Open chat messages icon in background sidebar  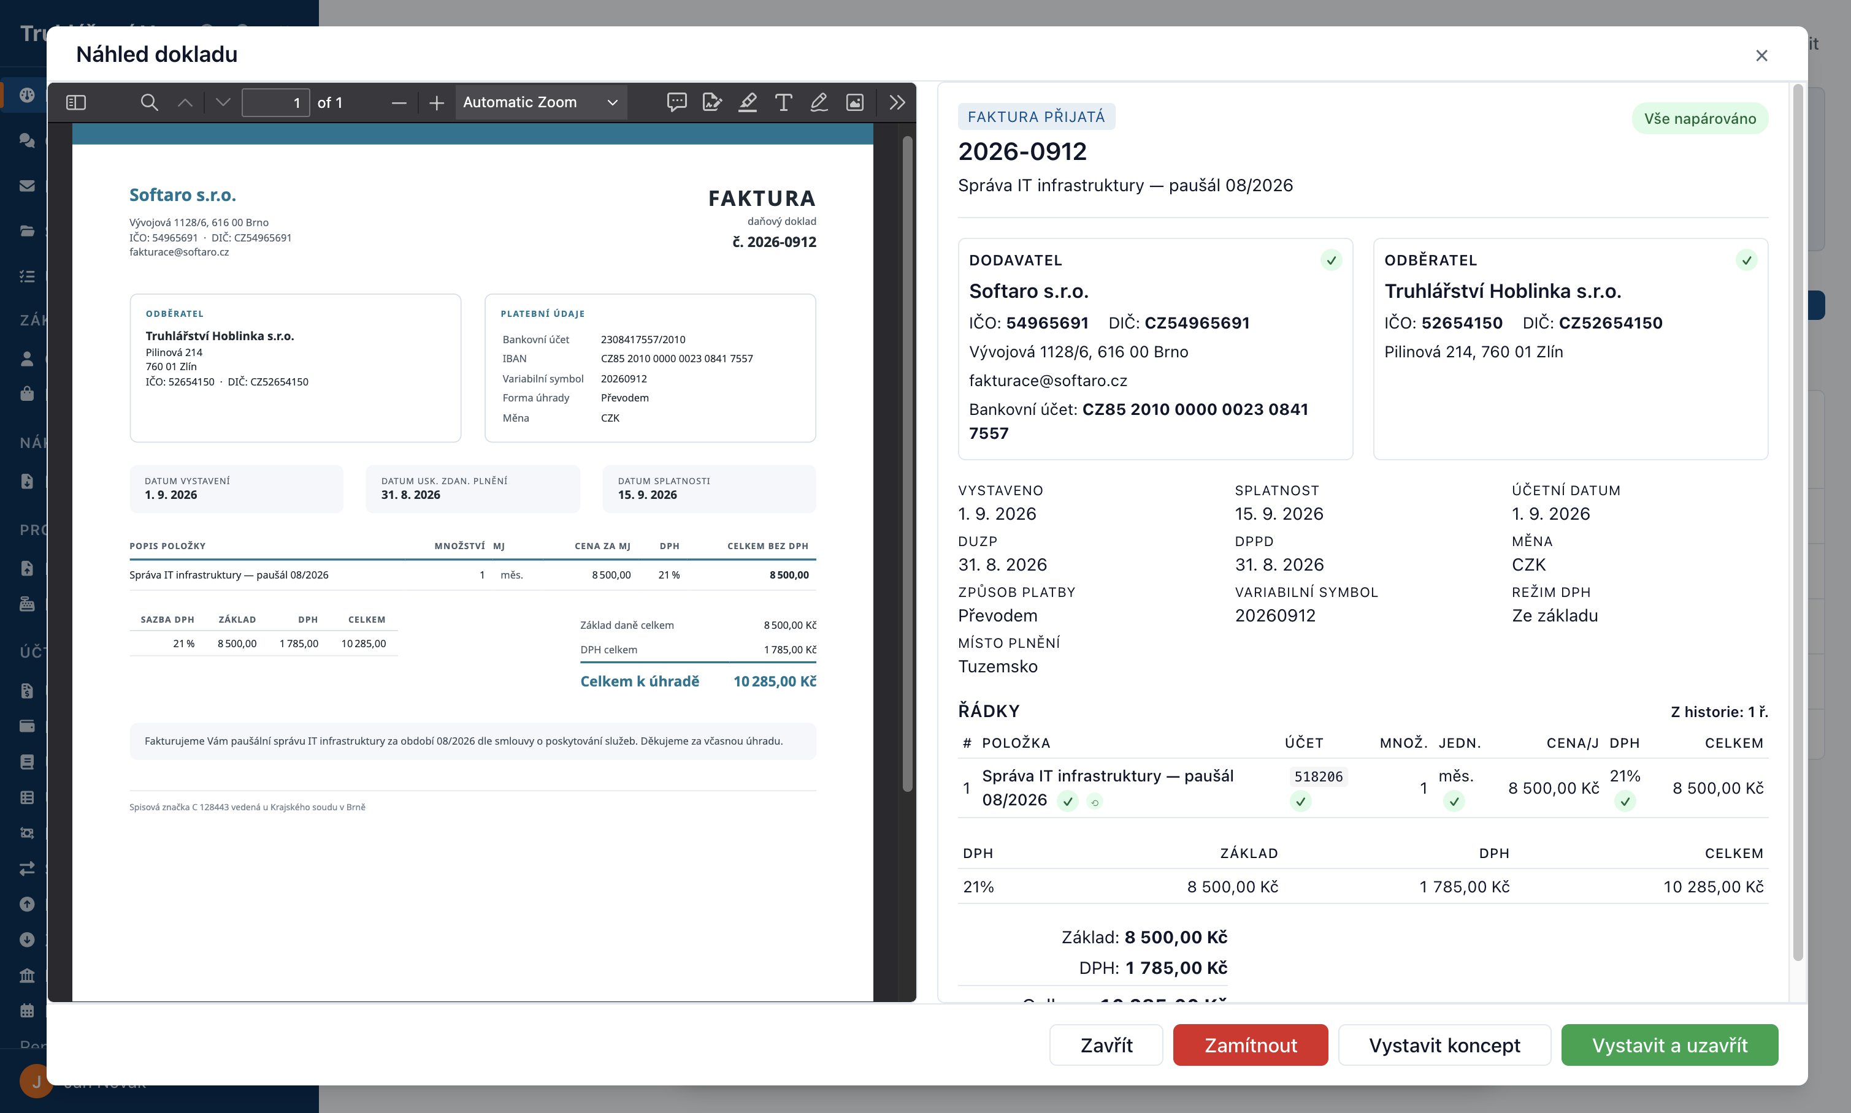click(x=27, y=140)
